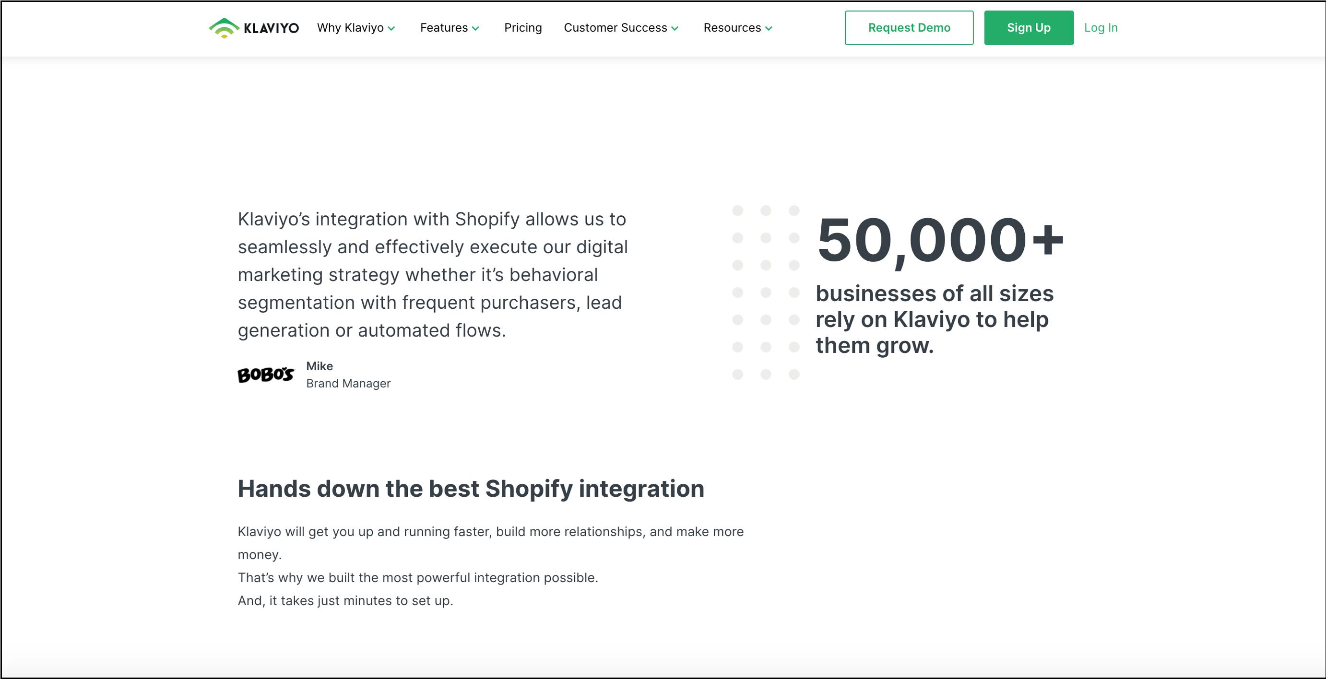
Task: Click the Bobo's brand logo
Action: point(266,375)
